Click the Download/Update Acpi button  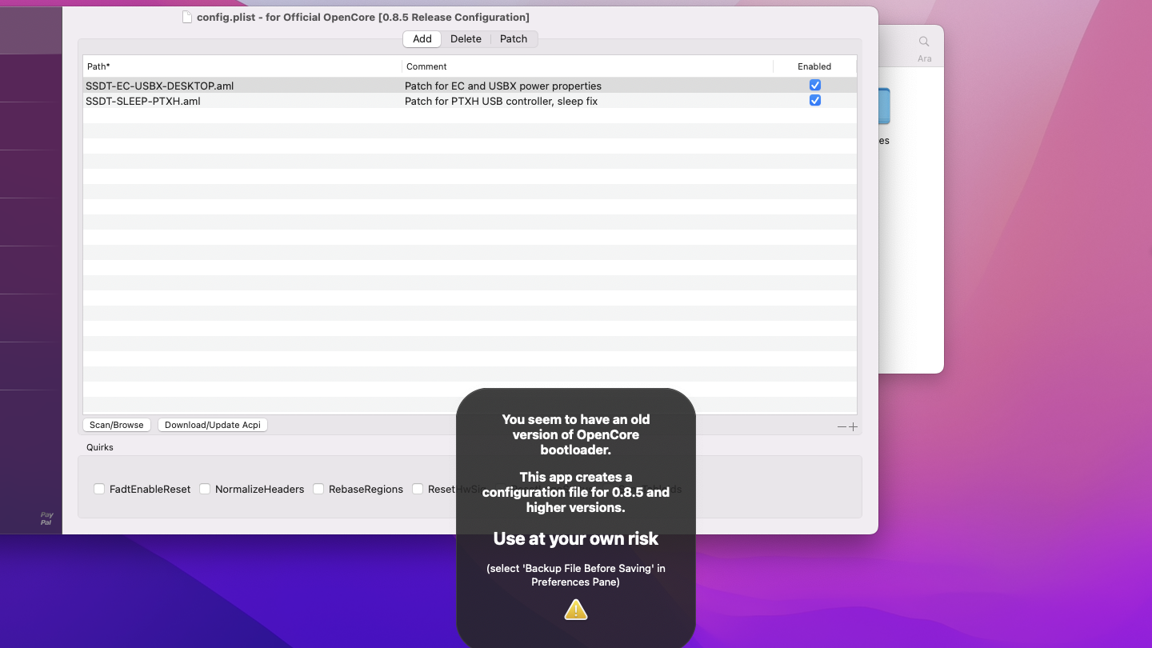click(213, 425)
